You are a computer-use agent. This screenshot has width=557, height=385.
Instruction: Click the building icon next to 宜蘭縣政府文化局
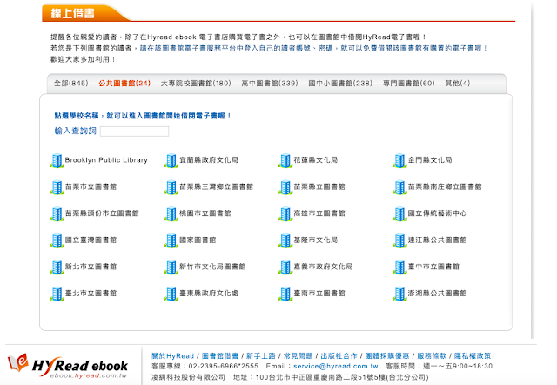click(x=171, y=160)
